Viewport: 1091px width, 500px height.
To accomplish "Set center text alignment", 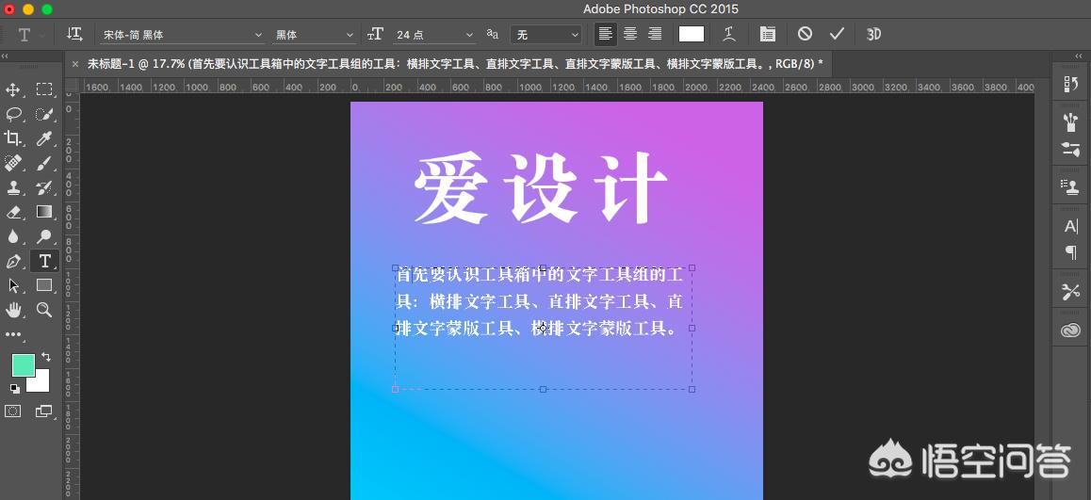I will click(x=630, y=33).
